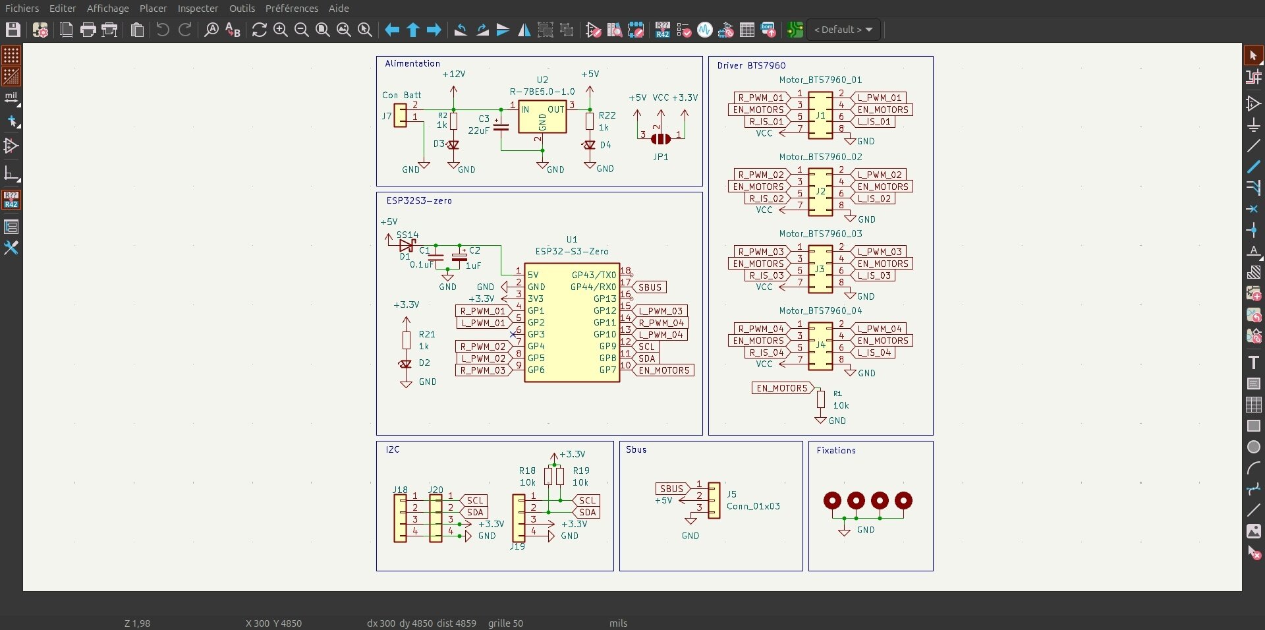Toggle hidden pins display

coord(11,146)
